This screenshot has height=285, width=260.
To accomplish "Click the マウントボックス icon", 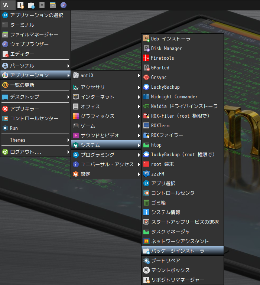I will pos(146,270).
